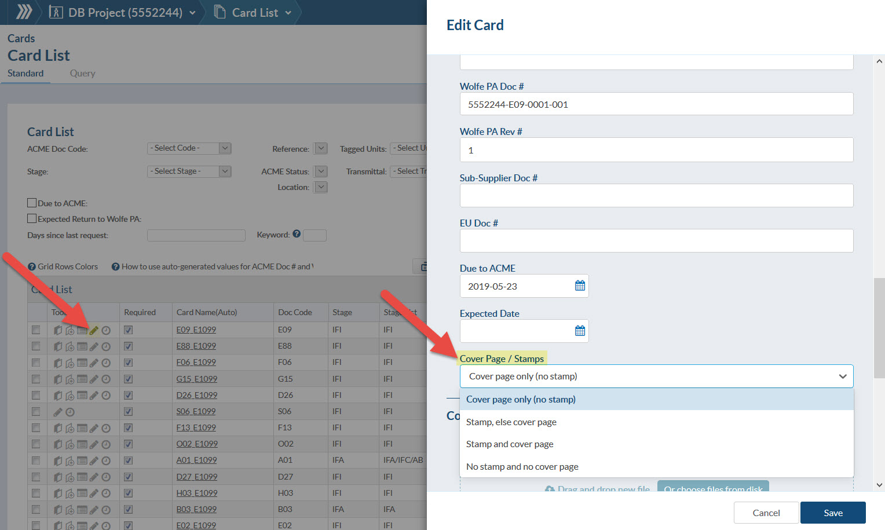Toggle the Required checkbox for E88_E1099
This screenshot has width=885, height=530.
128,346
